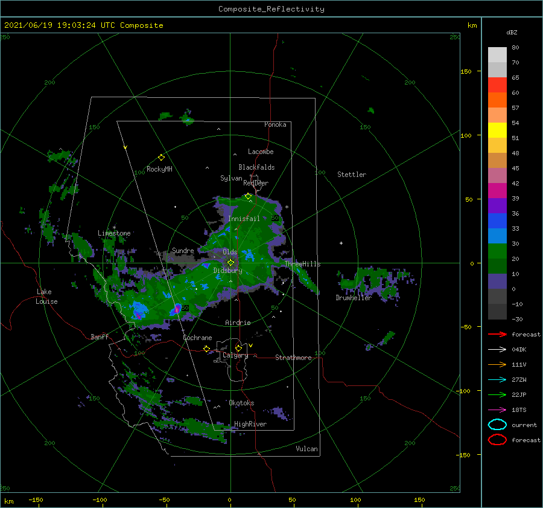Click the 'ThreeHills' city label

click(x=303, y=264)
